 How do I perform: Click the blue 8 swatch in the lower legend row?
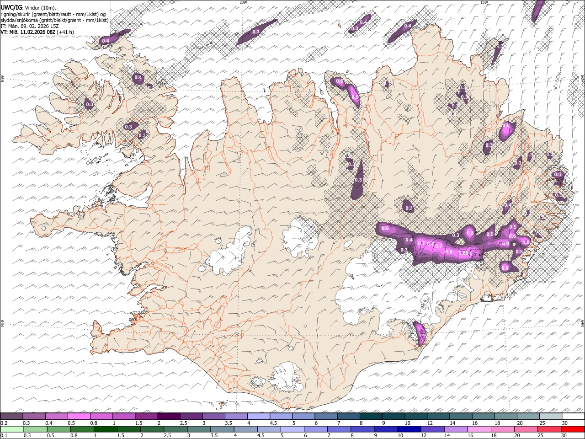362,429
